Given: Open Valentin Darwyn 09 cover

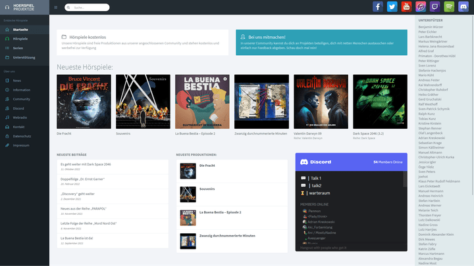Looking at the screenshot, I should coord(321,102).
